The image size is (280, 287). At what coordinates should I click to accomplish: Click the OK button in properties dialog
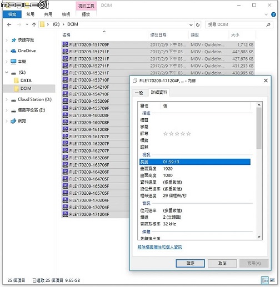coord(190,263)
